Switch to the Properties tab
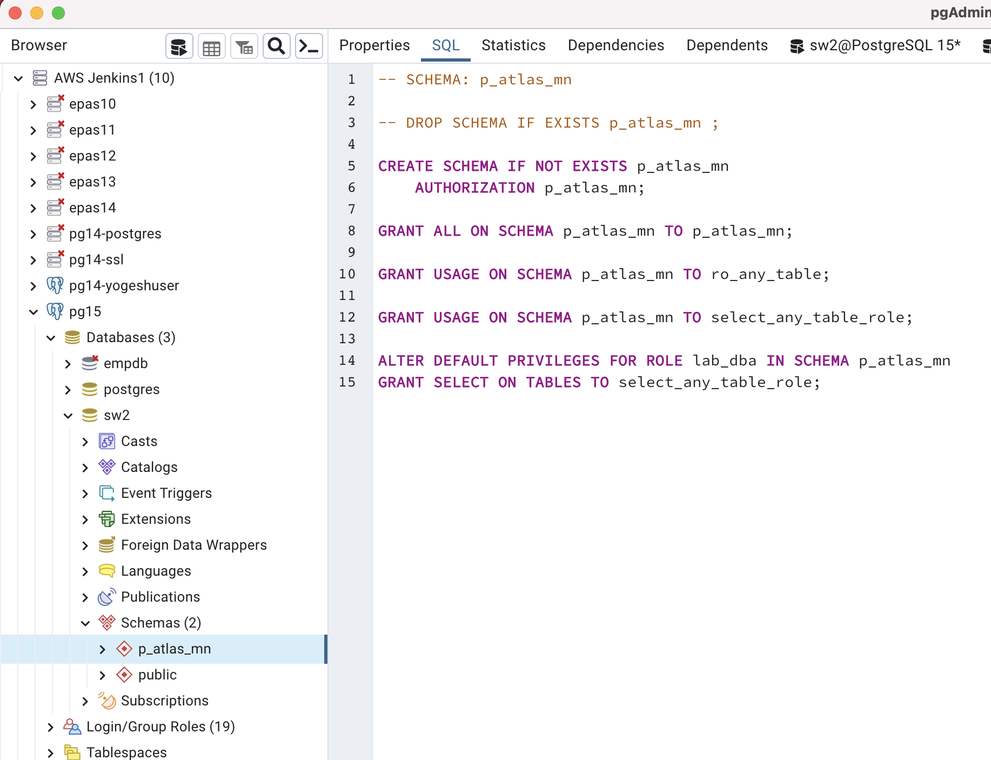991x760 pixels. 374,45
